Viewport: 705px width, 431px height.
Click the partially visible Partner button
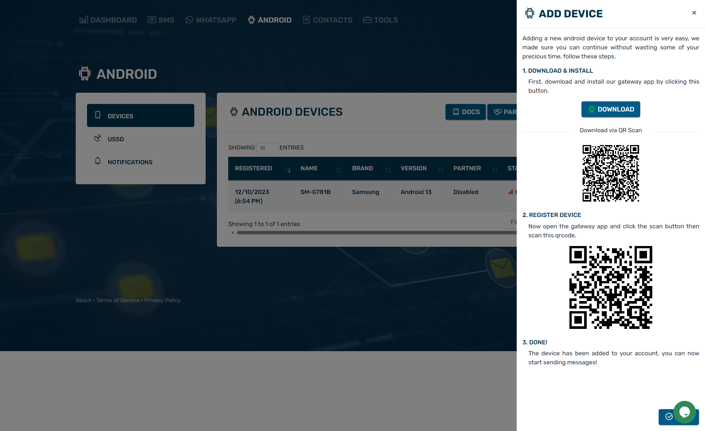[502, 112]
